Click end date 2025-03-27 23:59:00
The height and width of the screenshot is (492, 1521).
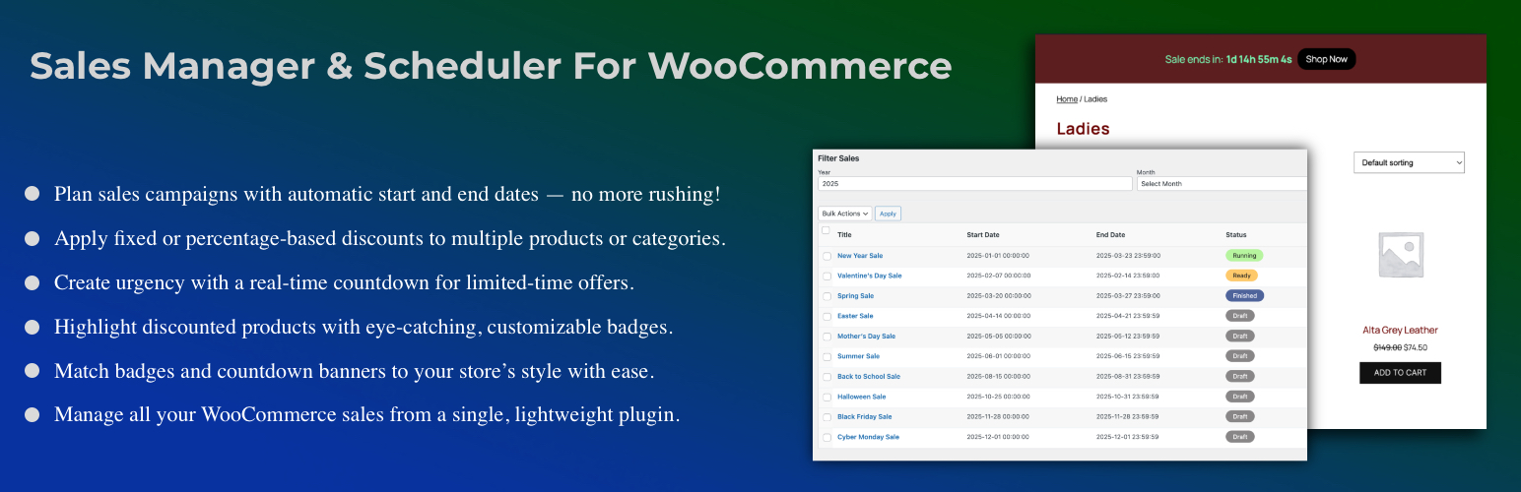click(1128, 296)
